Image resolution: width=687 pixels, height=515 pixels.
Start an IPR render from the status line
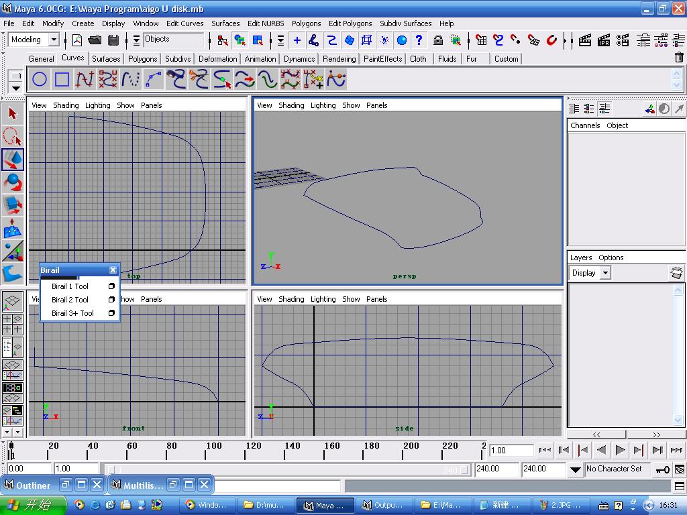pos(604,40)
